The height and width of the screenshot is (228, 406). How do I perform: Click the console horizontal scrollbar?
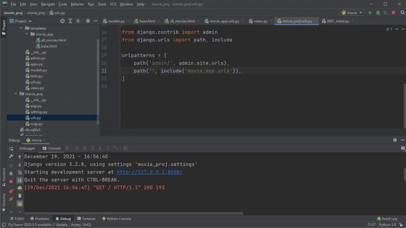pyautogui.click(x=134, y=213)
